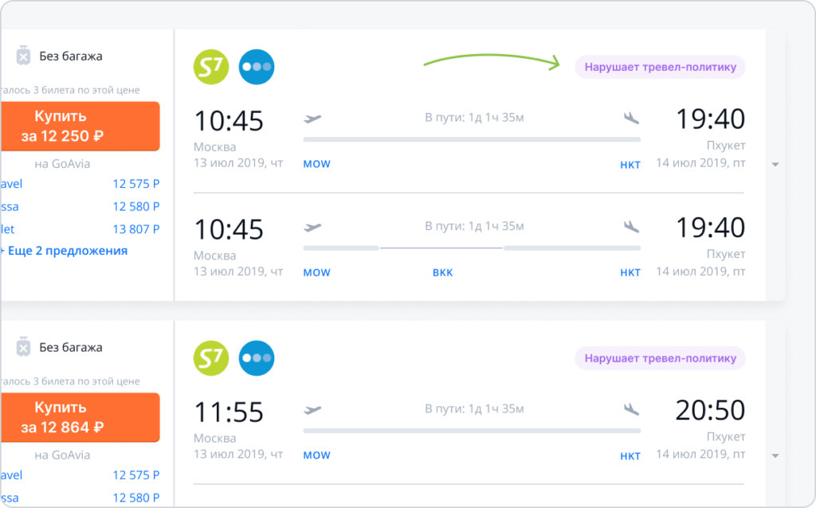This screenshot has height=508, width=816.
Task: Click the BKK layover airport code
Action: (443, 272)
